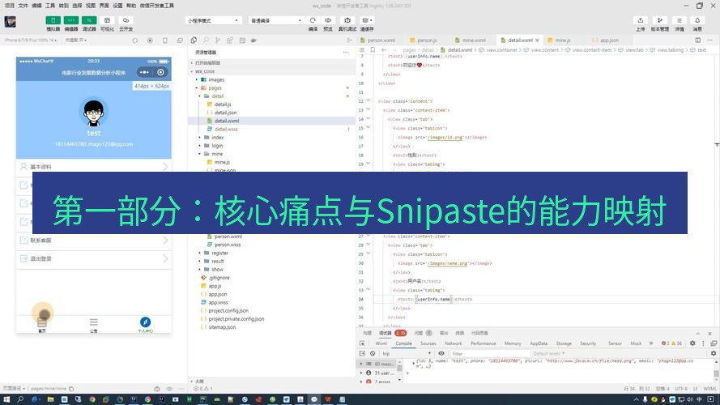The height and width of the screenshot is (405, 720).
Task: Open taskbar search magnifier icon
Action: [x=20, y=399]
